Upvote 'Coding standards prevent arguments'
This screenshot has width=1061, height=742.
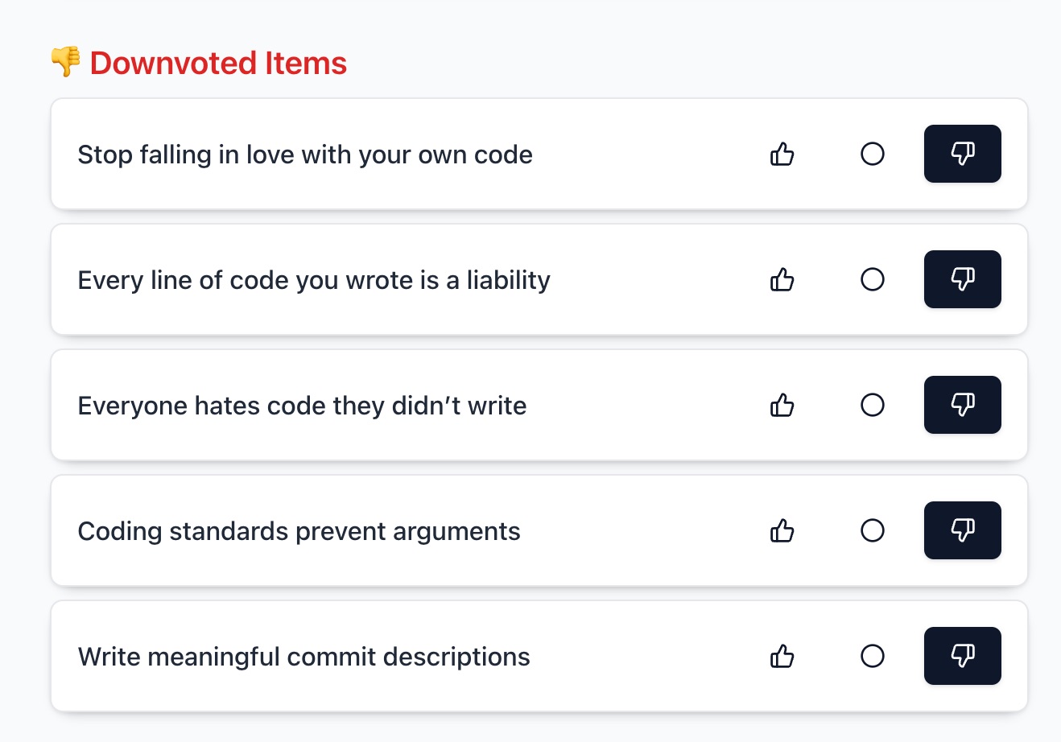coord(782,530)
